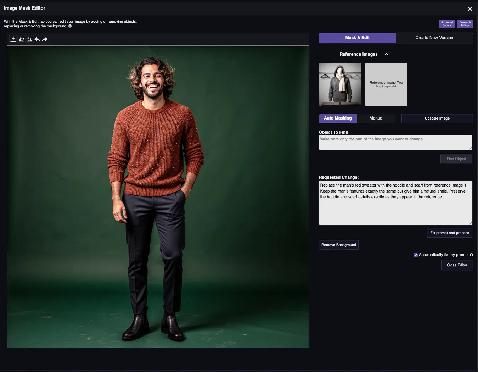Click the hoodie reference image thumbnail
The image size is (478, 372).
[340, 84]
